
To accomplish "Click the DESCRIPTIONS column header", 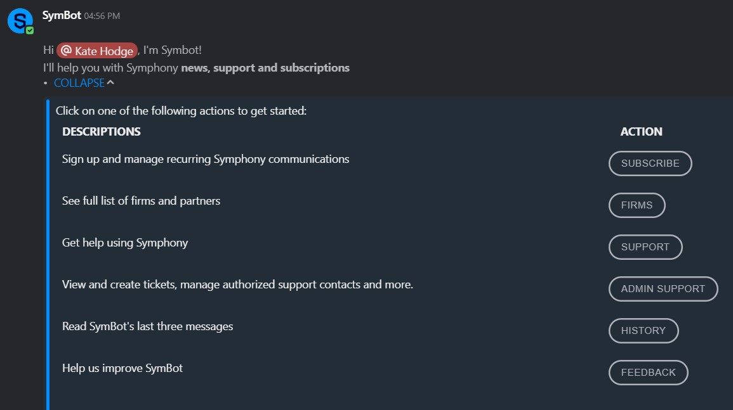I will pos(102,132).
